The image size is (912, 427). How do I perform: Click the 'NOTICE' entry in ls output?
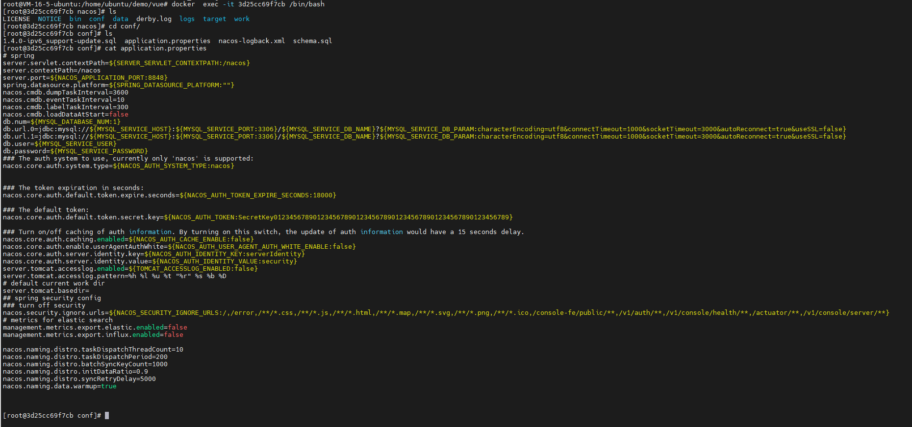coord(50,19)
